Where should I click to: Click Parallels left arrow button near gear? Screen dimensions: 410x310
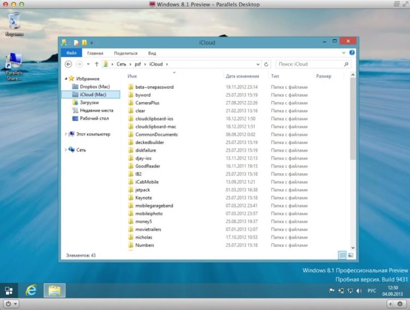point(391,304)
